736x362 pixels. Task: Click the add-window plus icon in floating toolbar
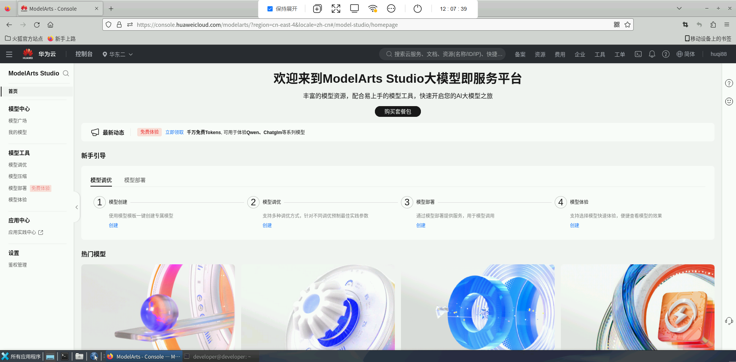(317, 9)
